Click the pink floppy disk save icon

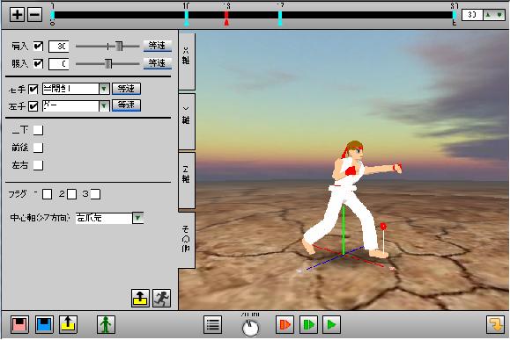[19, 324]
